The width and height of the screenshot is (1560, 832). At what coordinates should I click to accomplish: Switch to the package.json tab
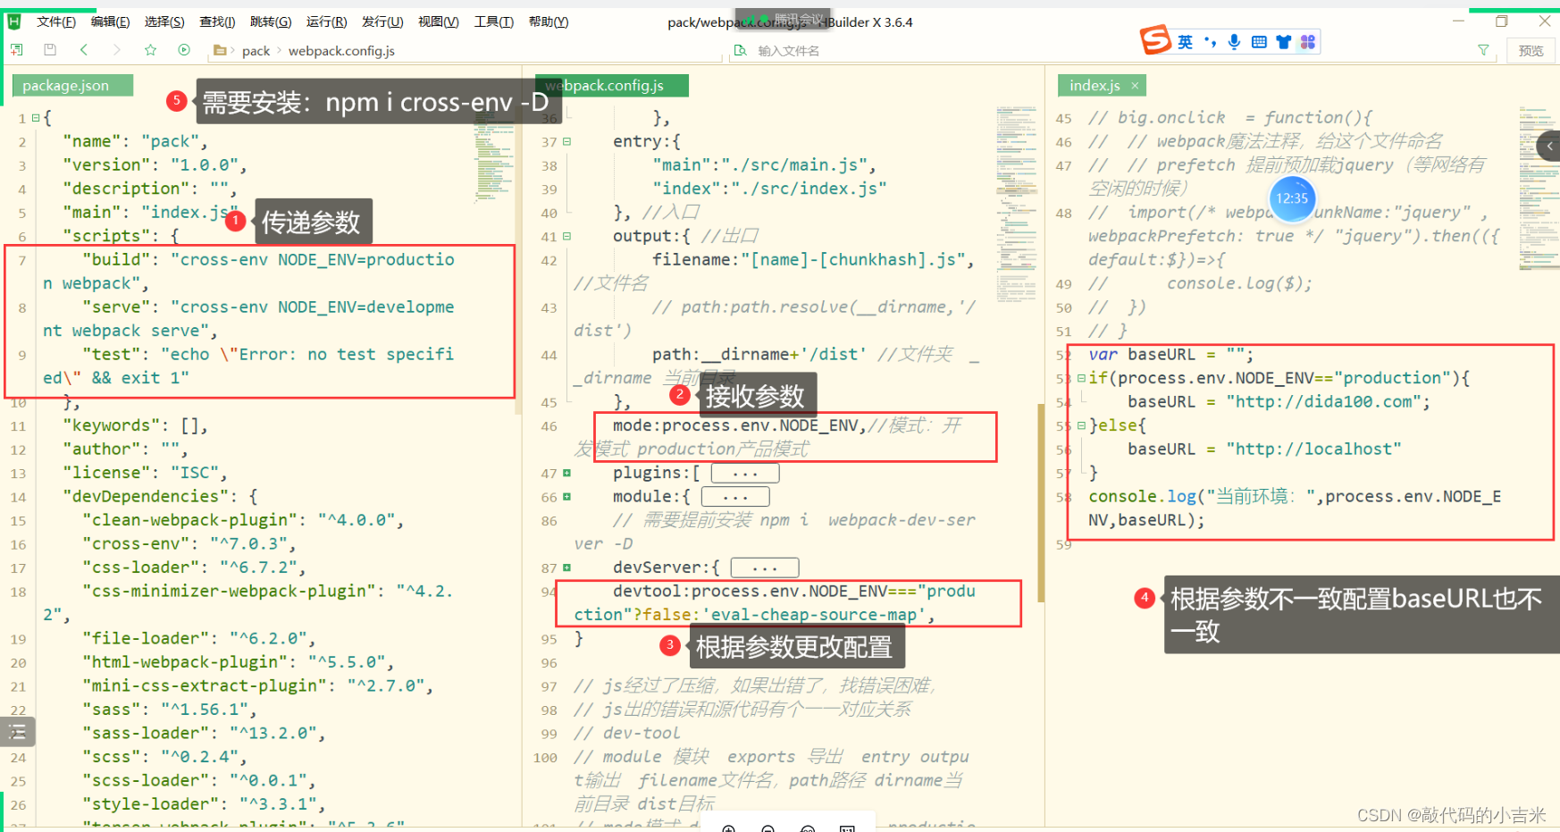[72, 86]
